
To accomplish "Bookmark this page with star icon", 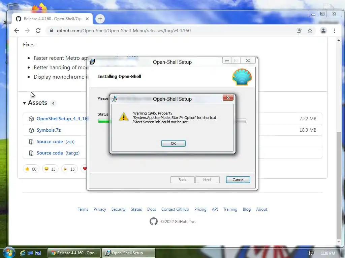I will pyautogui.click(x=310, y=31).
